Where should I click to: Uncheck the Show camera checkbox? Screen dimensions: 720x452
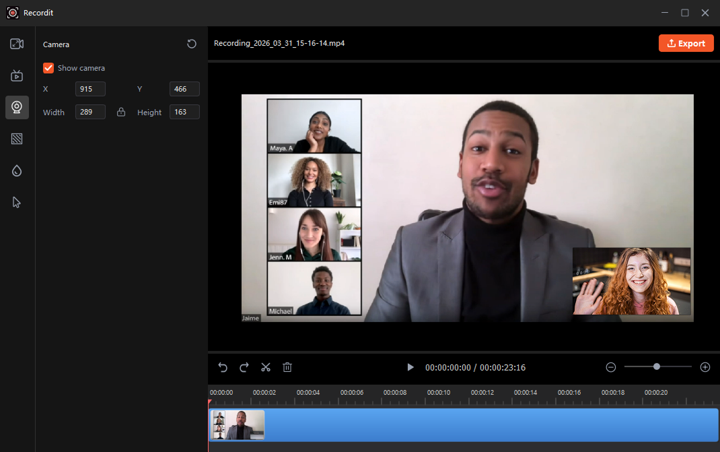pyautogui.click(x=48, y=68)
